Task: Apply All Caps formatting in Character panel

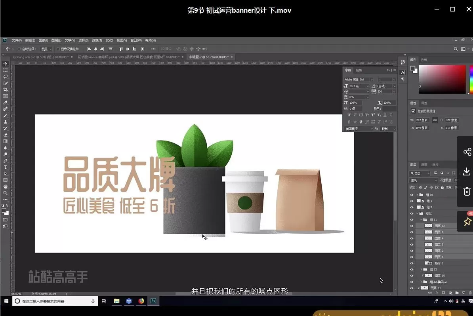Action: tap(361, 115)
